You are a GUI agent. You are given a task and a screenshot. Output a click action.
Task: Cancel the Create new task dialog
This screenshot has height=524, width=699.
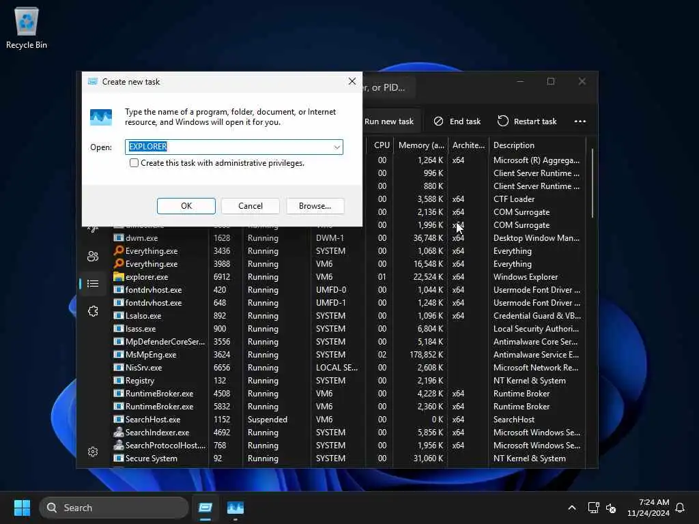[250, 206]
